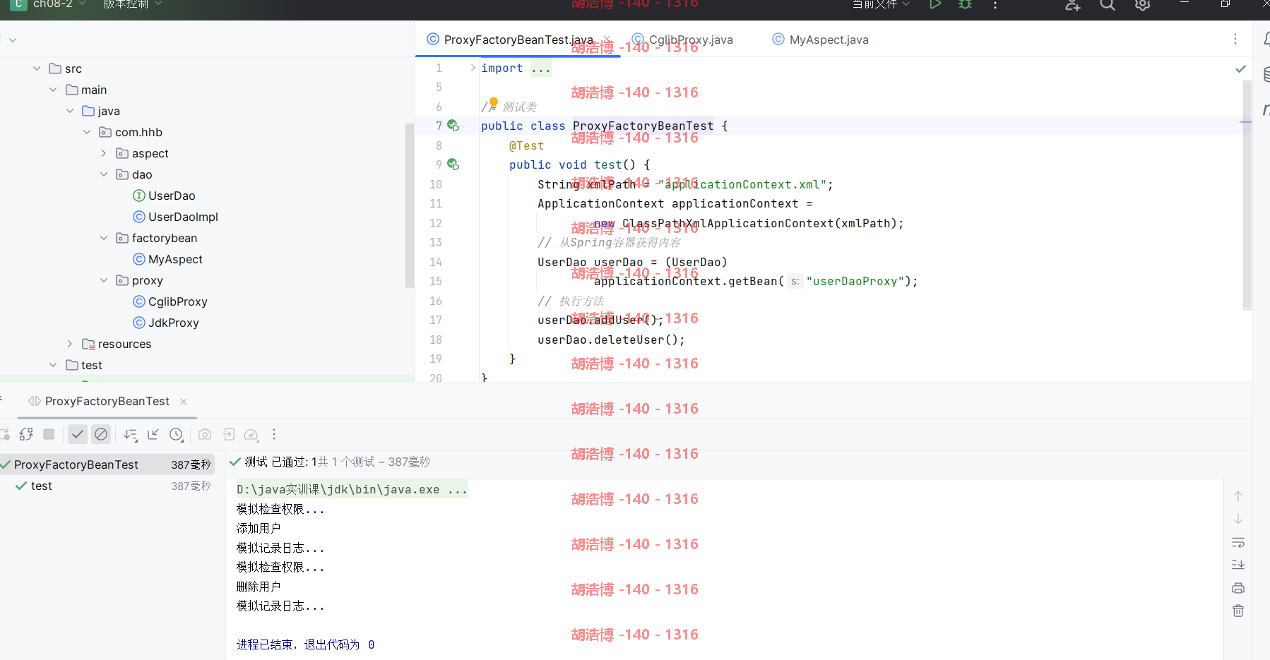
Task: Open project view dropdown chevron
Action: click(13, 40)
